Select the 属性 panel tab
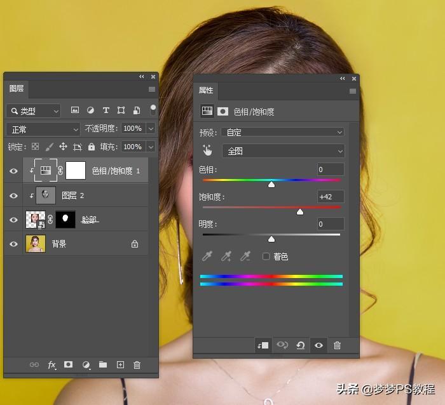Viewport: 445px width, 405px height. pyautogui.click(x=206, y=91)
